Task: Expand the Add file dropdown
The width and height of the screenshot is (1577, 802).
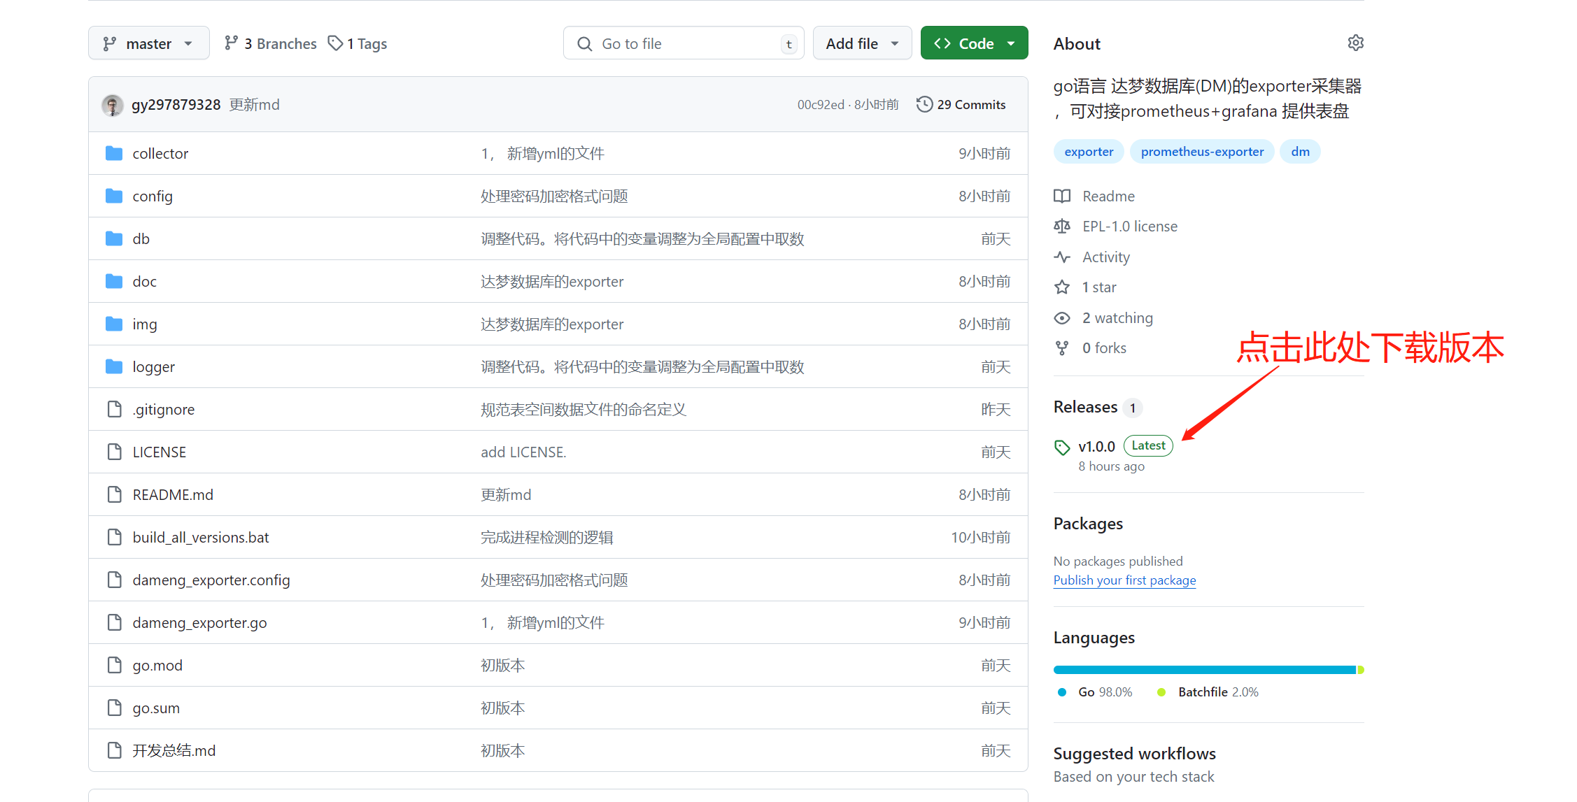Action: (861, 43)
